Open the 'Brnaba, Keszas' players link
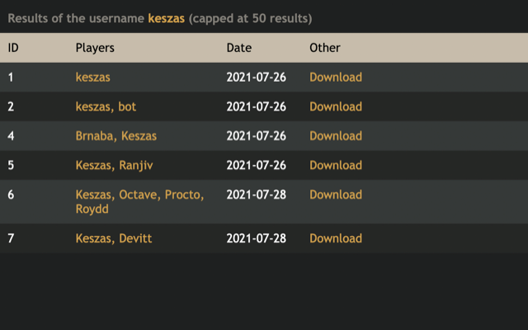This screenshot has width=528, height=330. point(115,135)
